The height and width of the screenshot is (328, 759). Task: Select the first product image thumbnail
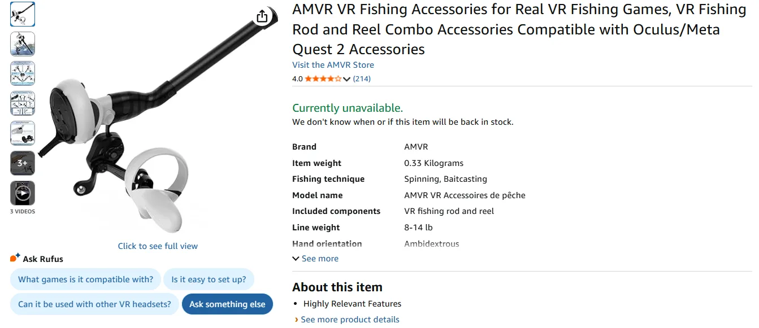click(x=23, y=14)
